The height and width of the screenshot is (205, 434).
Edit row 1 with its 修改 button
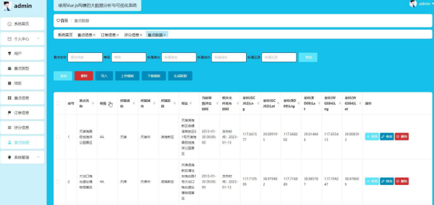pyautogui.click(x=387, y=137)
